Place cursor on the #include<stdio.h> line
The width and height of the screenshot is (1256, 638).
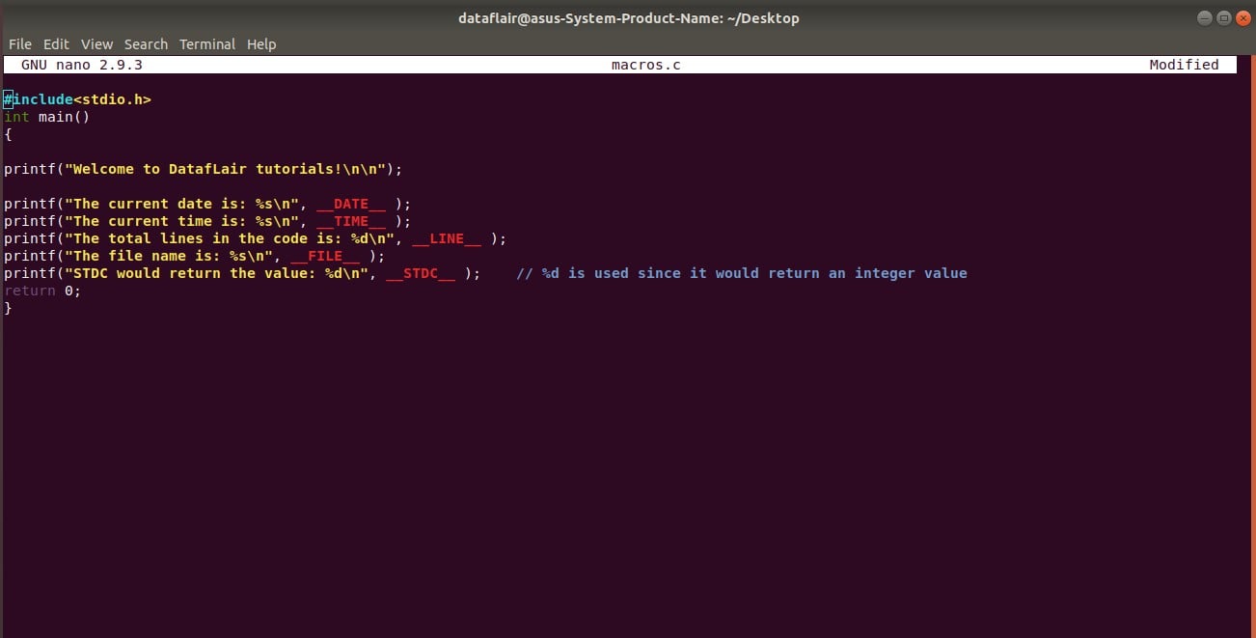click(77, 98)
